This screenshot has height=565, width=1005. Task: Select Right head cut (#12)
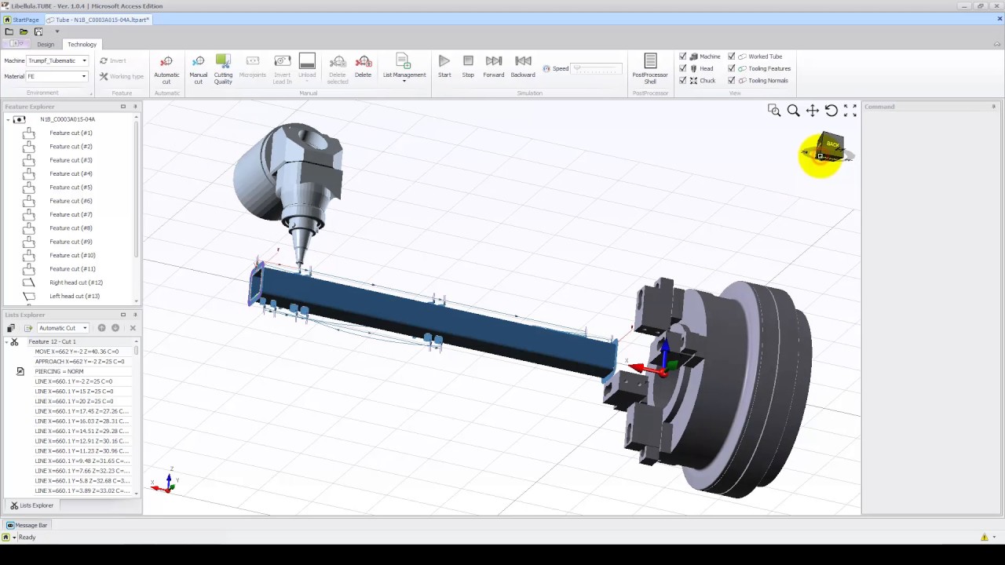coord(76,282)
